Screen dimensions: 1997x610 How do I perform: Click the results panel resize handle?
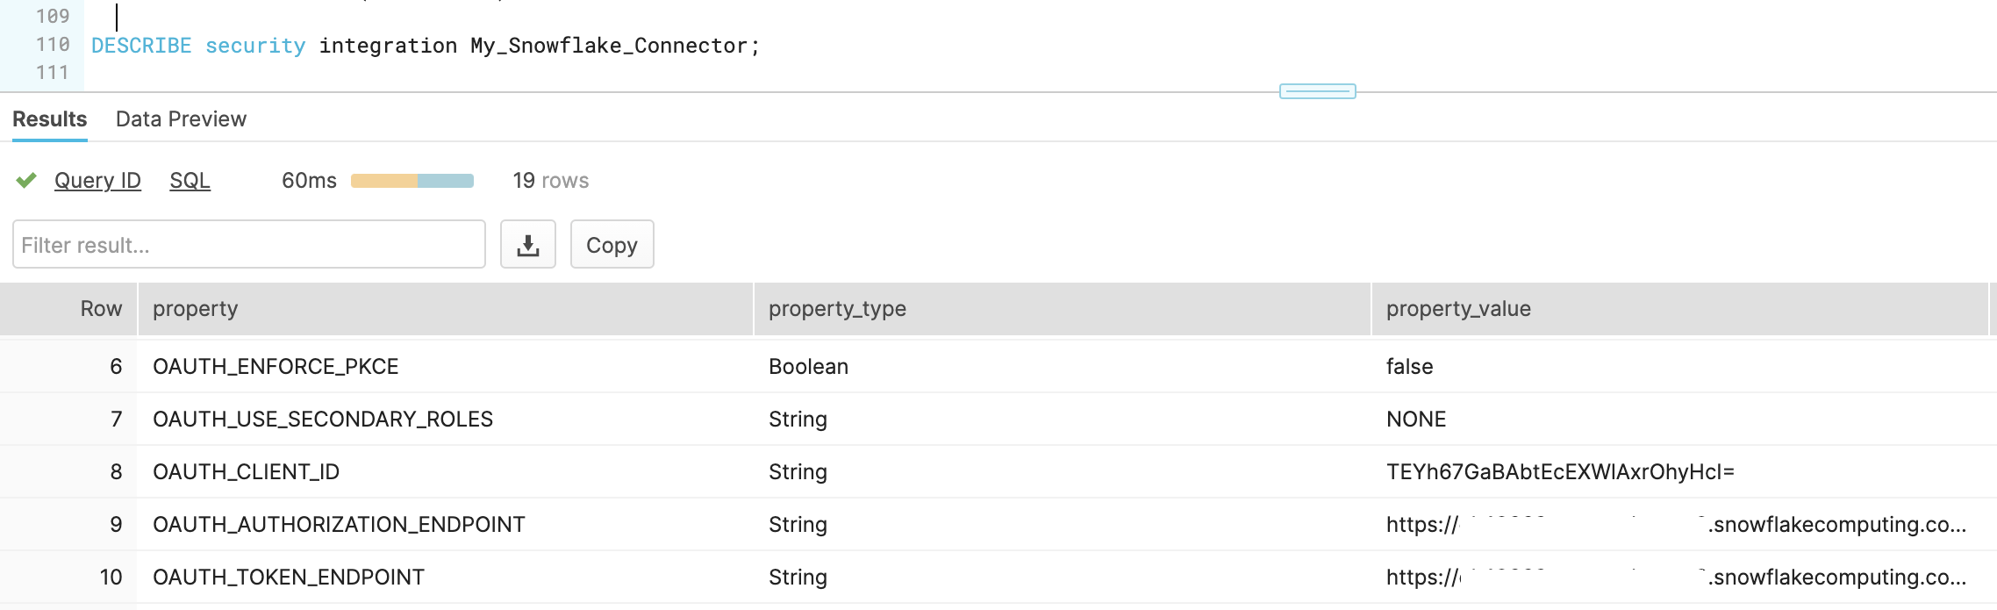[x=1316, y=90]
